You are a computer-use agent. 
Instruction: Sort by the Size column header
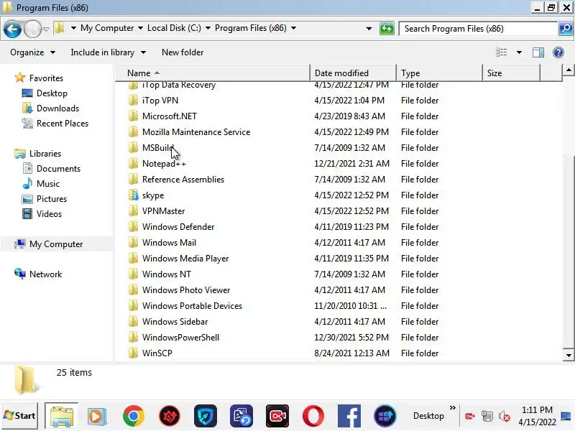pos(511,73)
